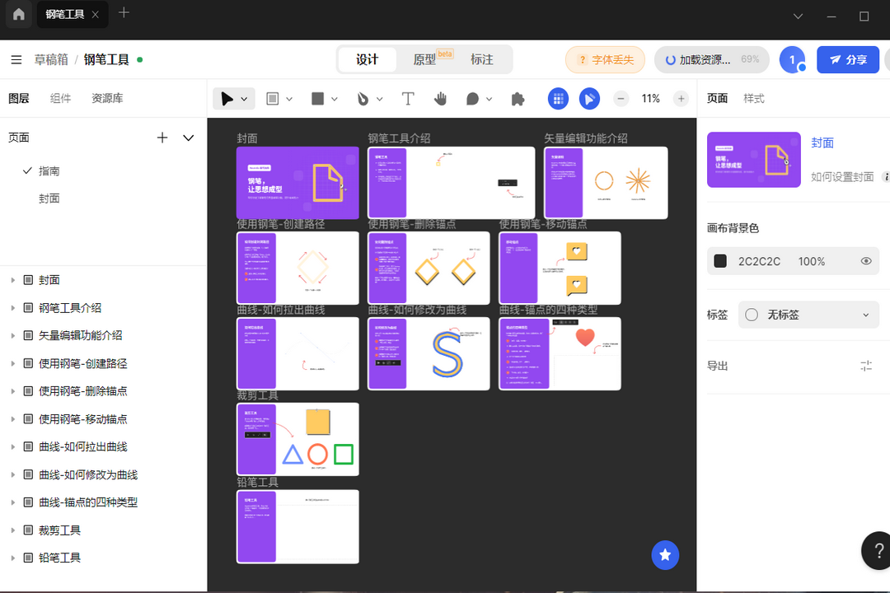Open the 字体丢失 missing fonts notice

605,59
